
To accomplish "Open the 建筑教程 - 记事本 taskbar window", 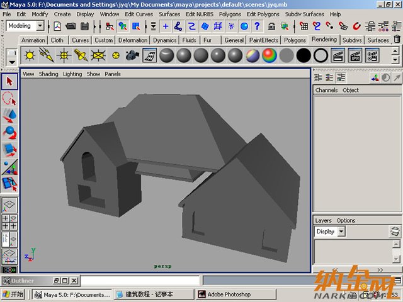I will coord(154,294).
